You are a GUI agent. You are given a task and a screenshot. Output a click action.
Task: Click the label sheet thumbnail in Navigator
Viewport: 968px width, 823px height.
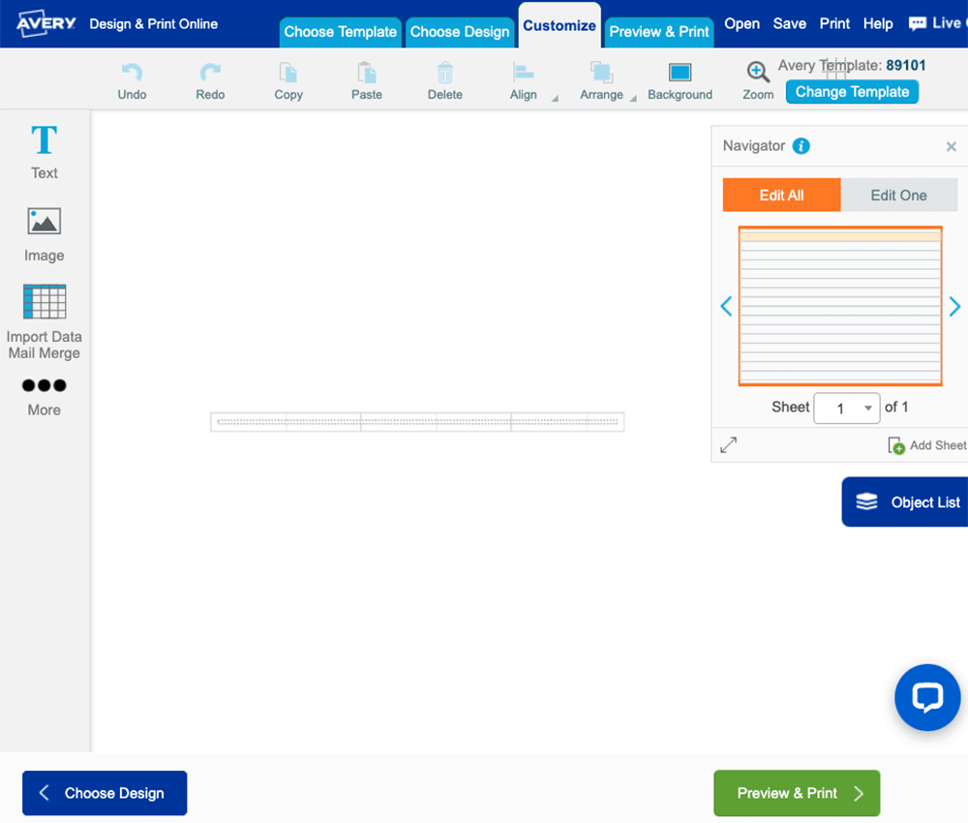pyautogui.click(x=839, y=306)
